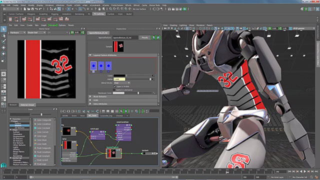Open the Hardware renderer dropdown in Material Viewer
This screenshot has height=180, width=320.
[x=17, y=32]
